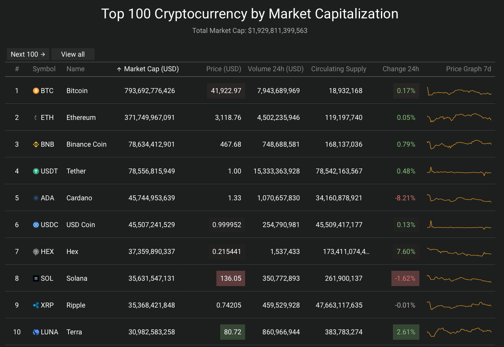Screen dimensions: 504x347
Task: Sort by Volume 24h (USD) header
Action: (276, 69)
